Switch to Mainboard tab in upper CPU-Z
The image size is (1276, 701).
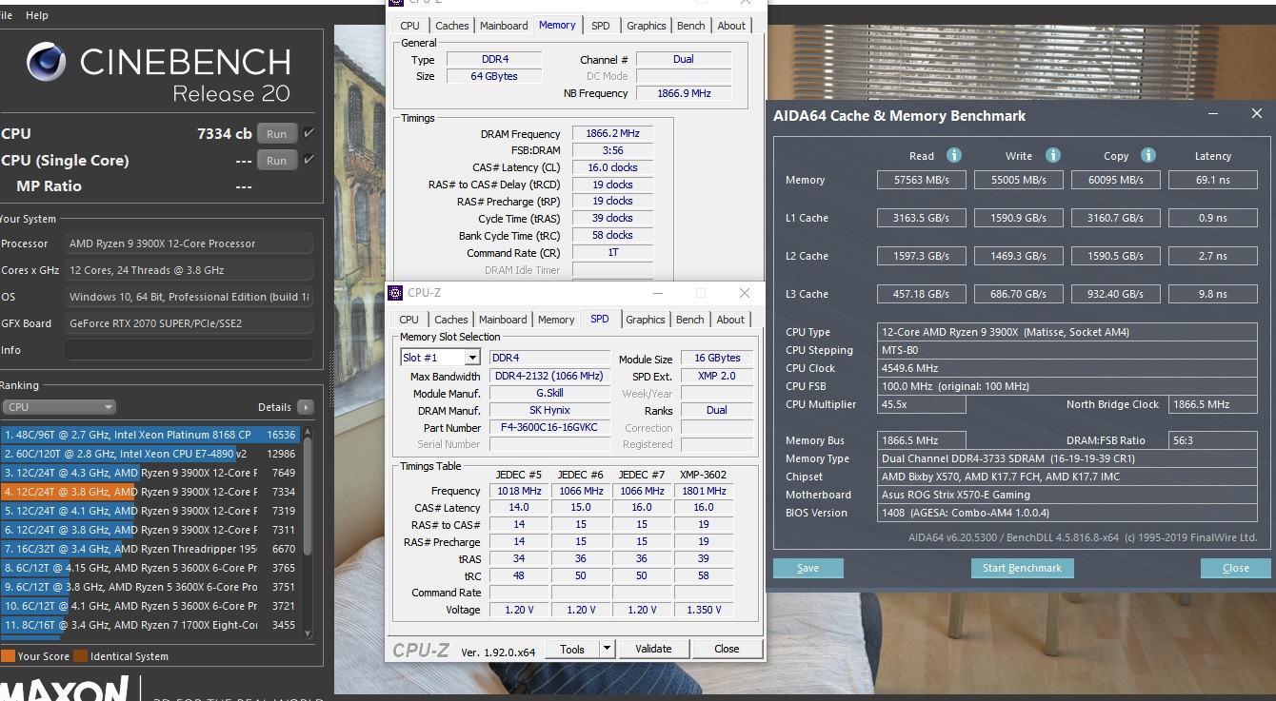point(504,26)
